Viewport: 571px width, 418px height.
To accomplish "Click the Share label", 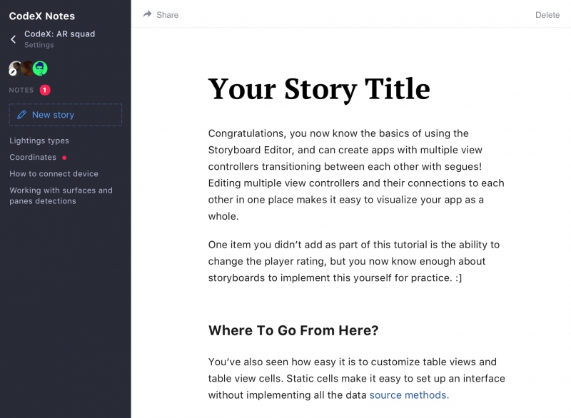I will (168, 14).
